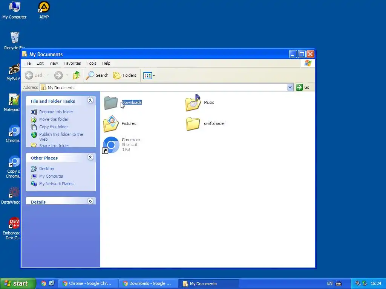Open the Forward history dropdown arrow
This screenshot has height=289, width=386.
pos(67,75)
